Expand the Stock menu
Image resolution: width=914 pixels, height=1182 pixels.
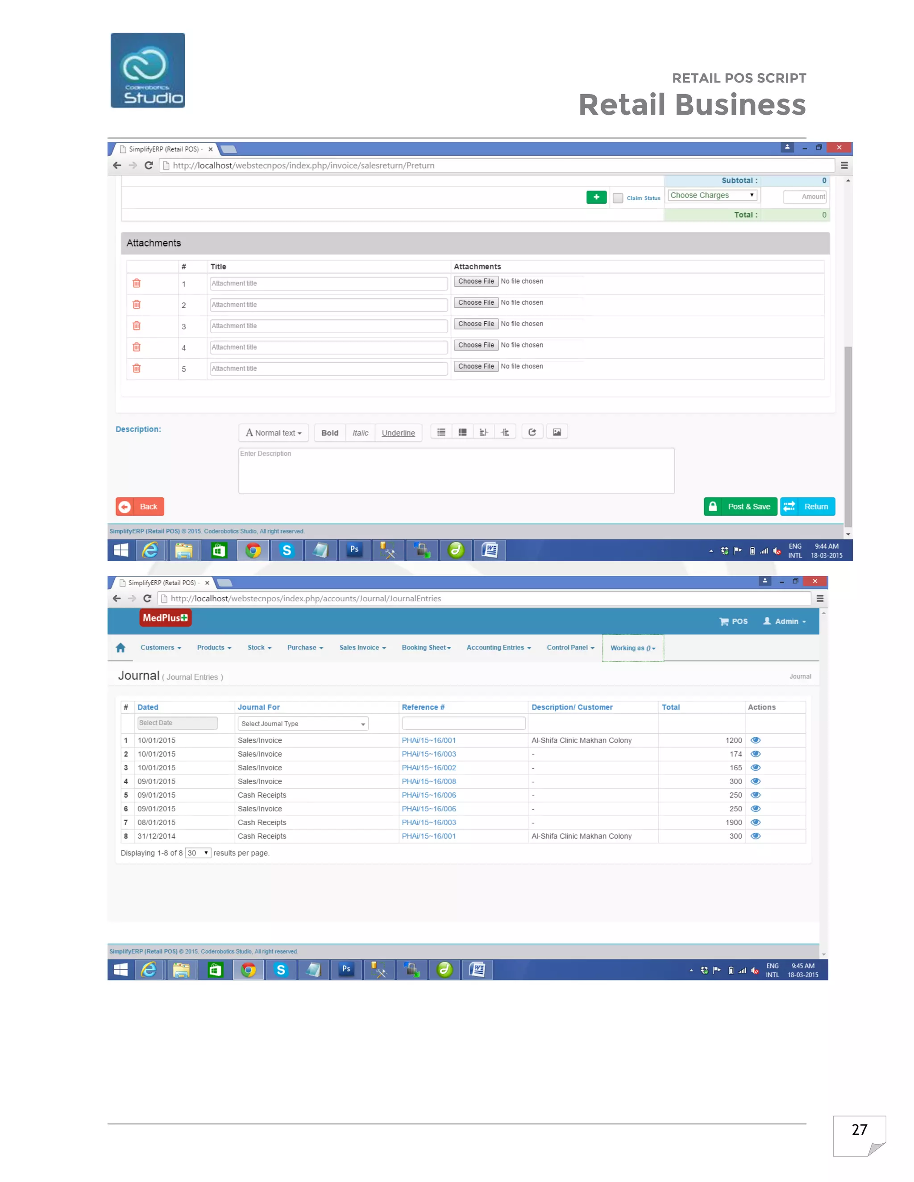coord(259,647)
